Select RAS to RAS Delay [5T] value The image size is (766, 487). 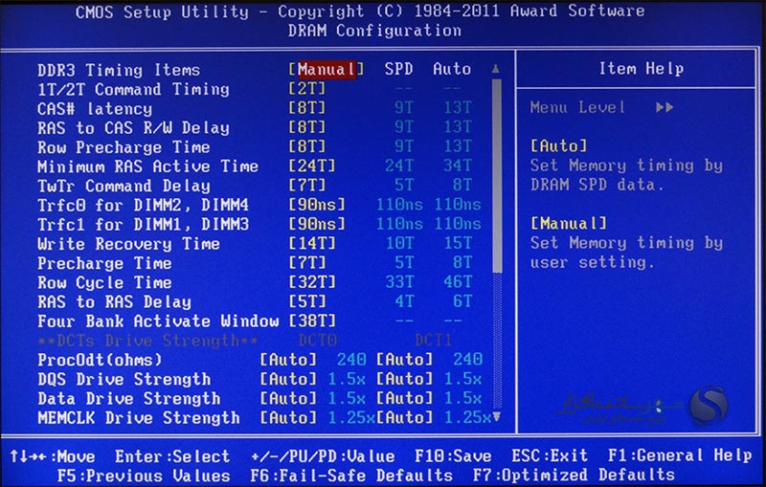click(x=306, y=301)
